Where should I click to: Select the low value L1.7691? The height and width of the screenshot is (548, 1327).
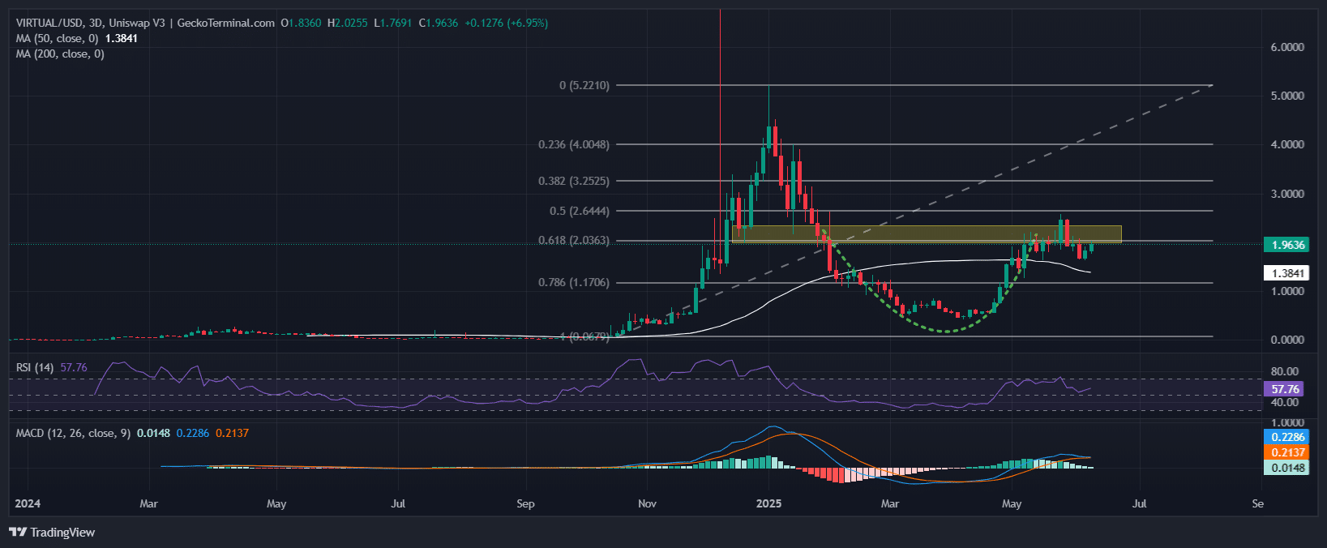click(393, 23)
